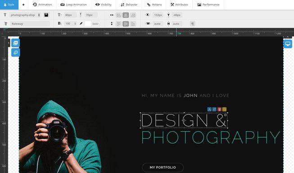Open the Performance tab
The height and width of the screenshot is (173, 294).
[x=208, y=4]
